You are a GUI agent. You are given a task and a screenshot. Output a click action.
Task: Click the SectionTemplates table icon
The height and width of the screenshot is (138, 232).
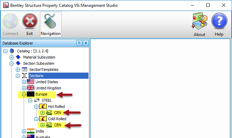click(x=24, y=70)
